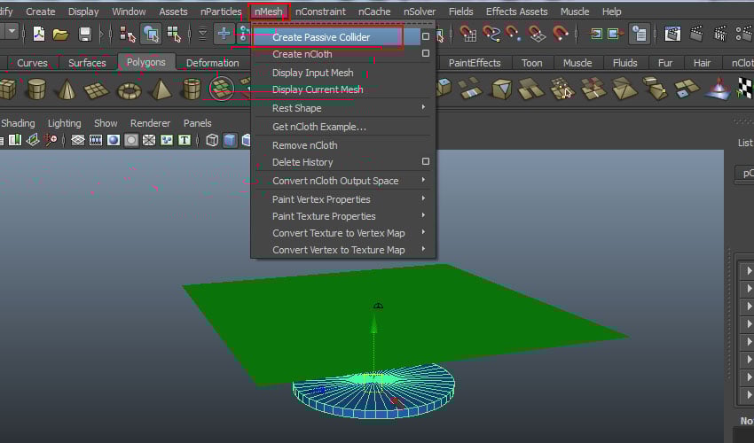Screen dimensions: 754x443
Task: Click the New Scene file icon
Action: [x=39, y=35]
